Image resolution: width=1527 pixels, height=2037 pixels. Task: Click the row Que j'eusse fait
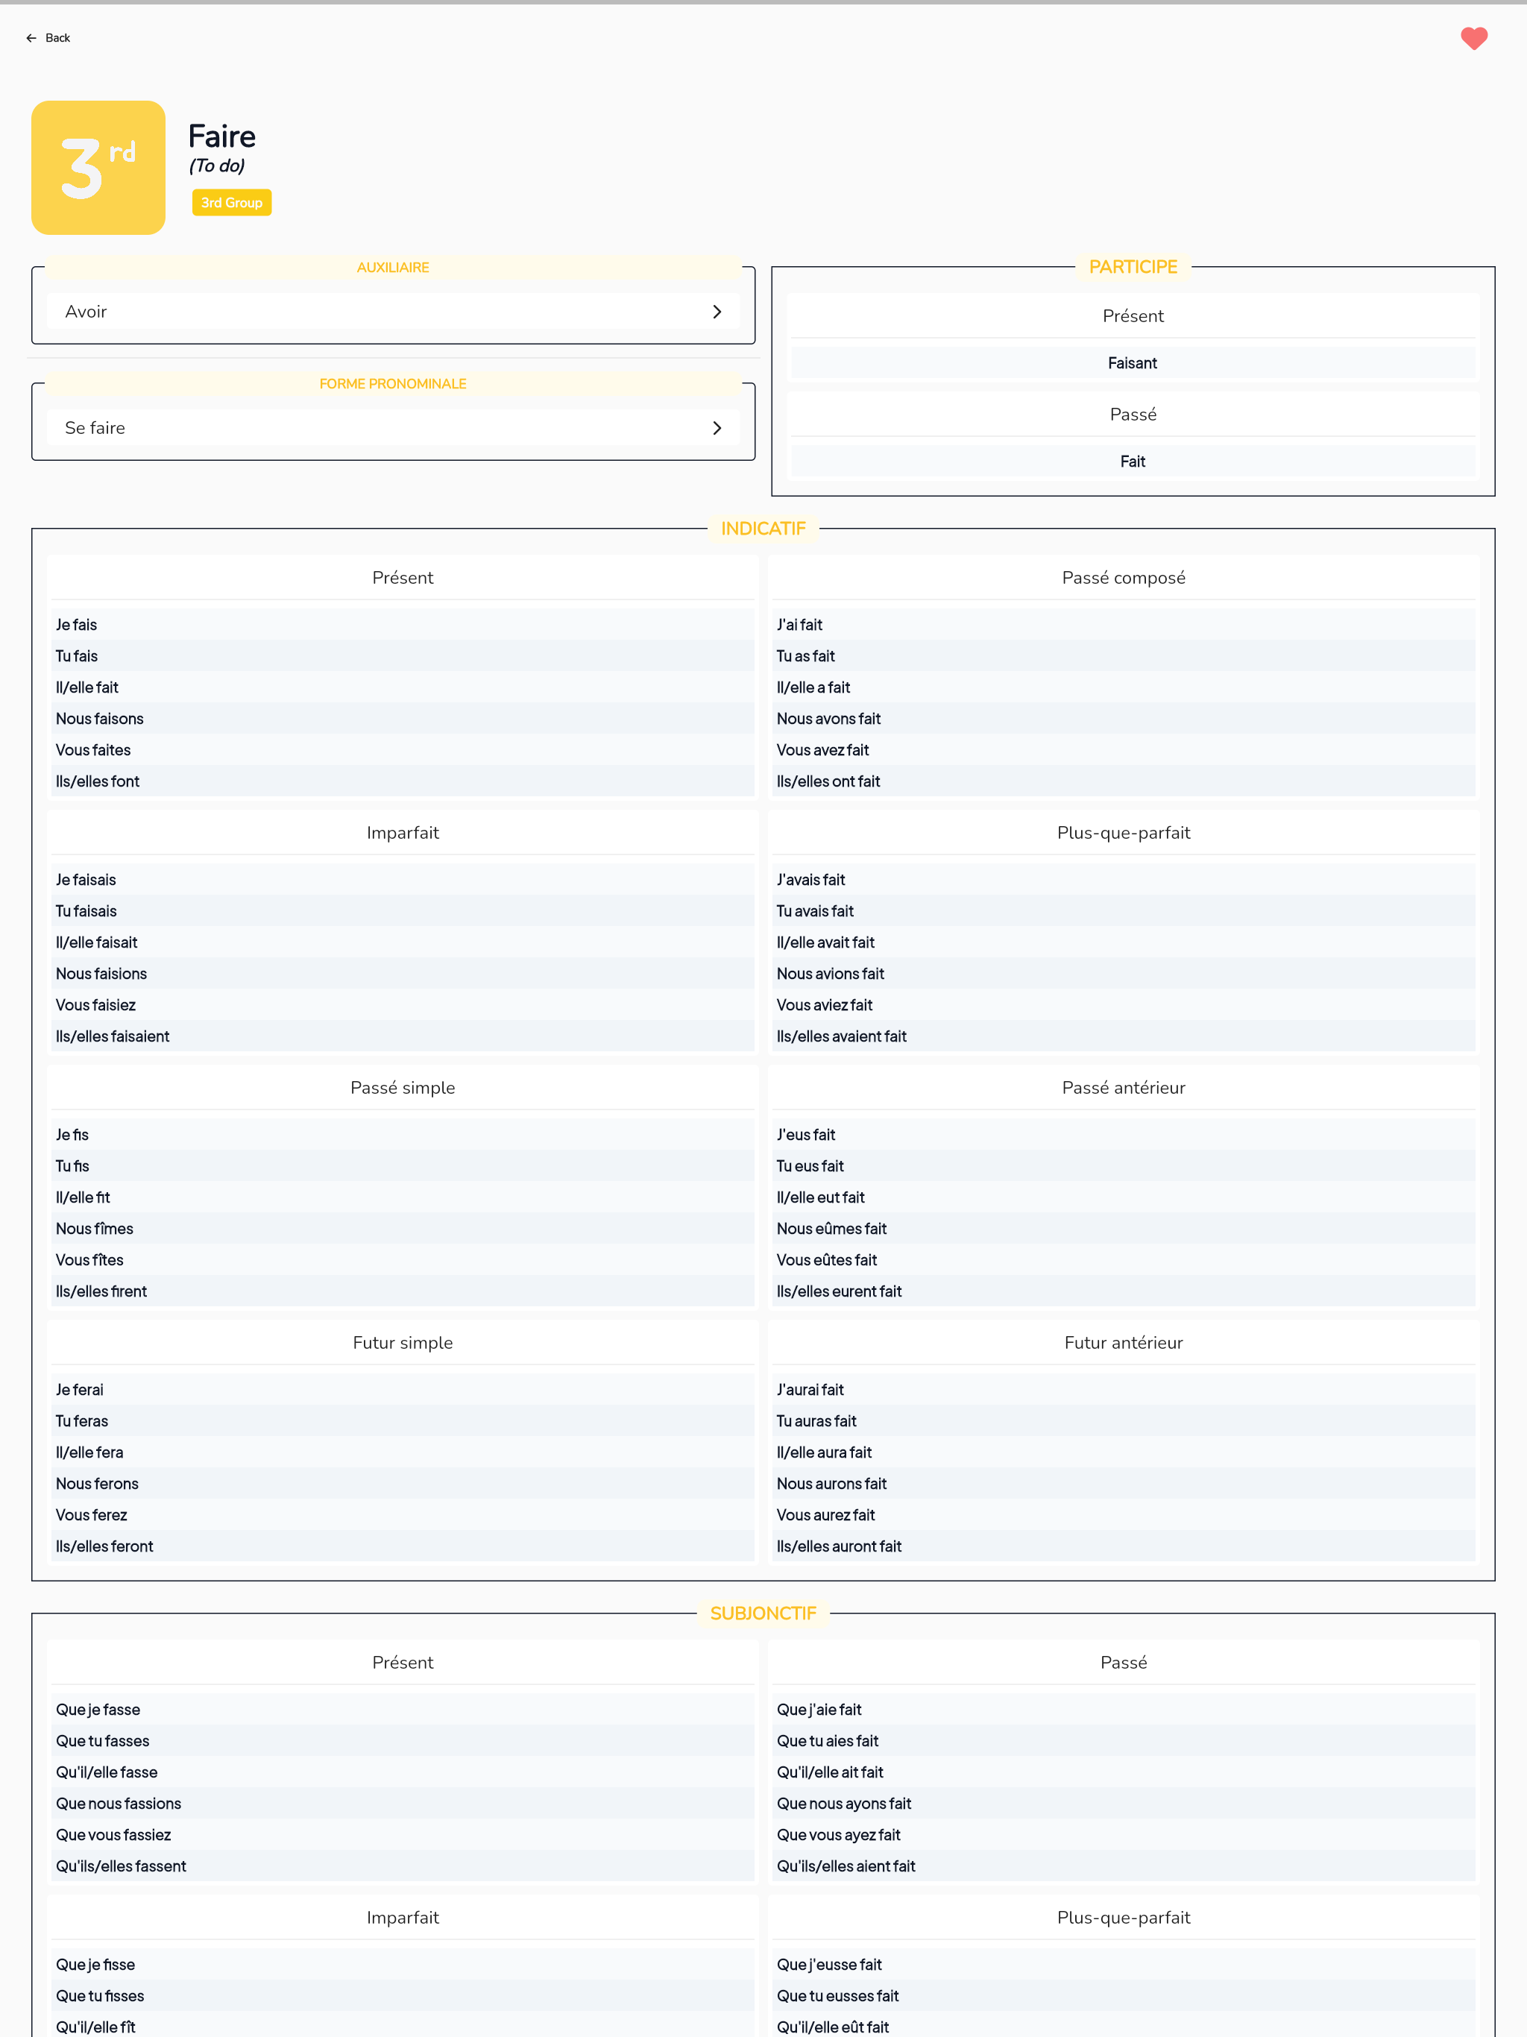click(1124, 1964)
